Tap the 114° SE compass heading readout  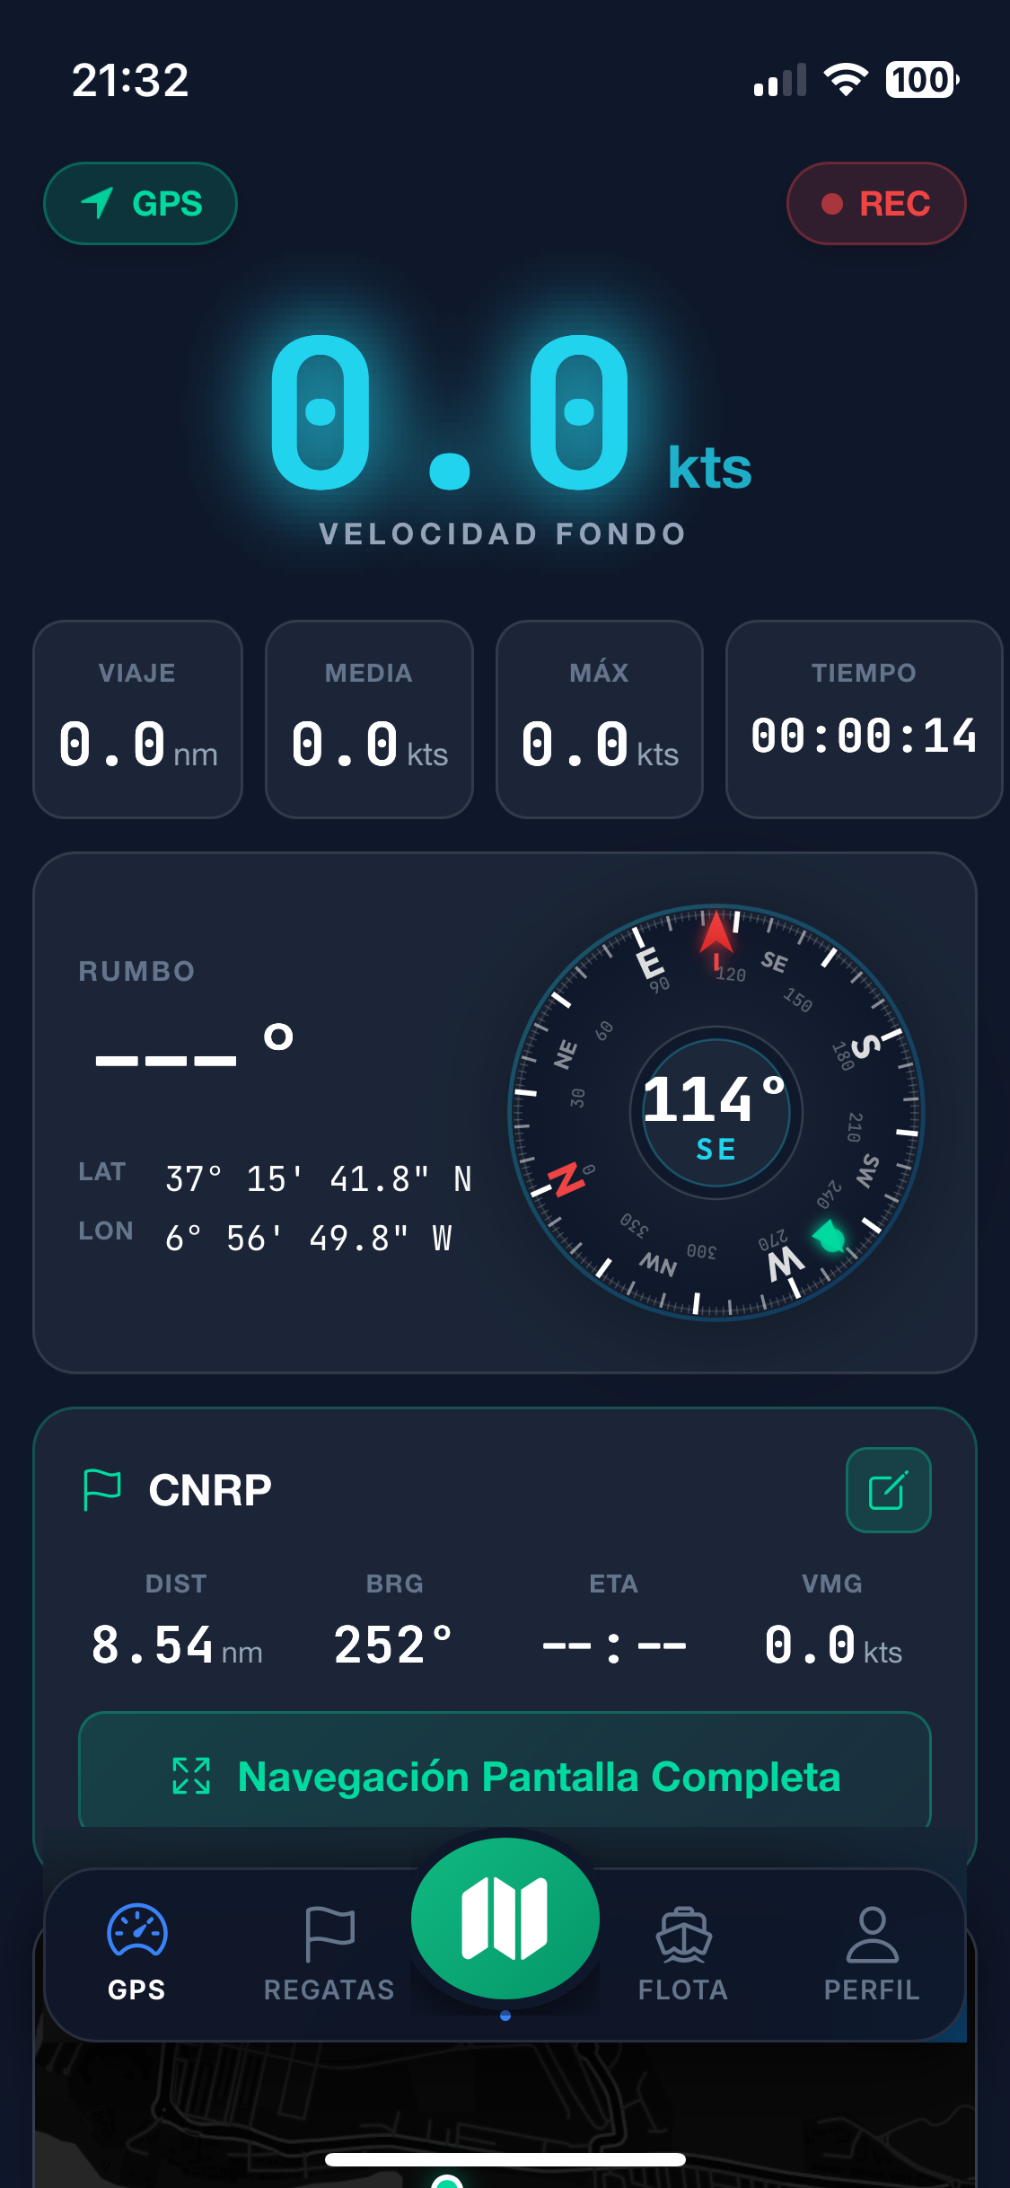click(716, 1114)
